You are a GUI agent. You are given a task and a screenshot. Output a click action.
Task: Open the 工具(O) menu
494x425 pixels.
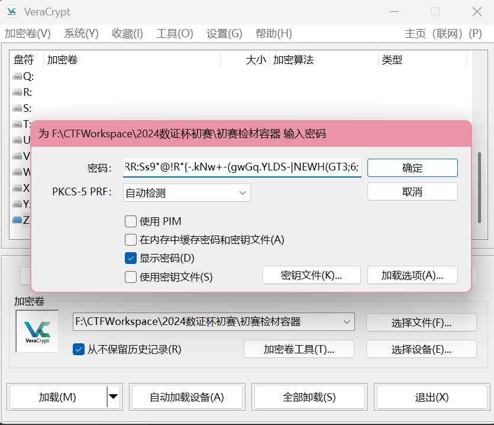point(175,33)
